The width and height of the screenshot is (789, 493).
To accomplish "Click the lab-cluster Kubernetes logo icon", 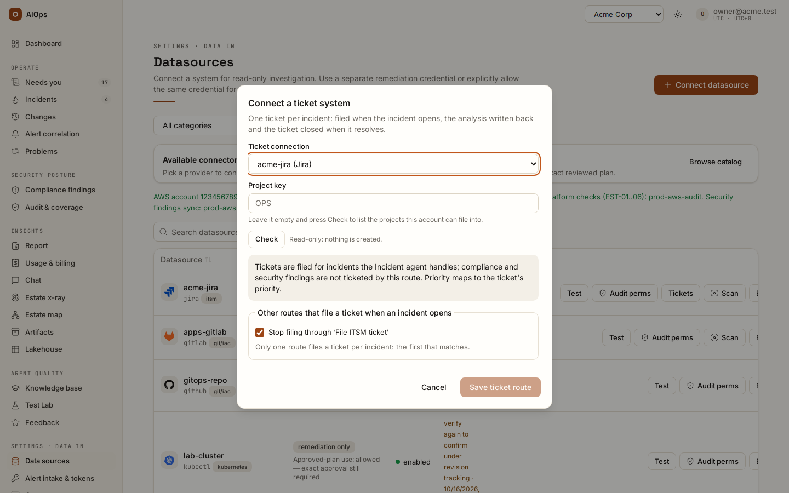I will tap(169, 460).
